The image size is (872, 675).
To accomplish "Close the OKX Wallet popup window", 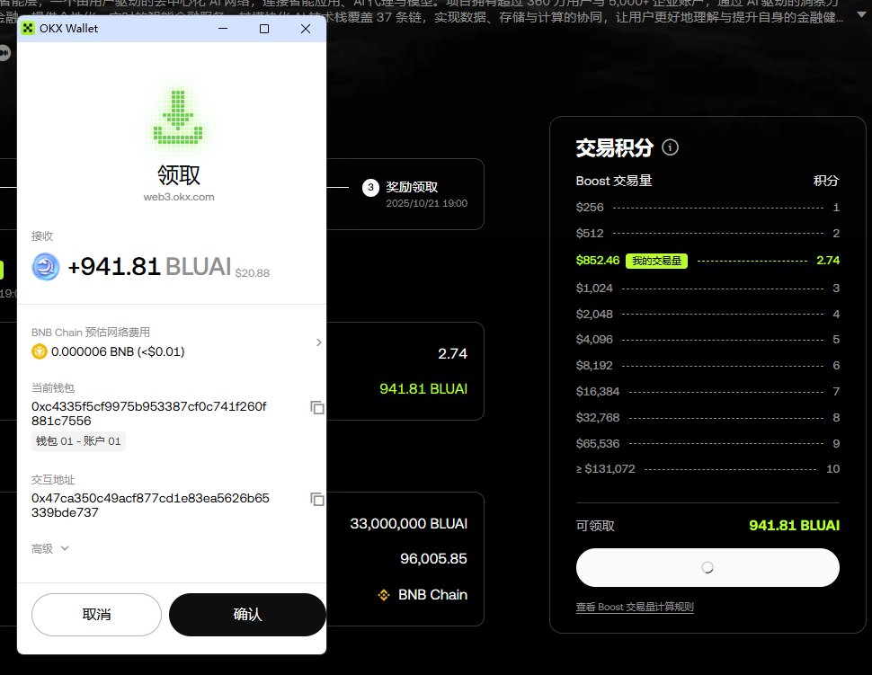I will [306, 29].
